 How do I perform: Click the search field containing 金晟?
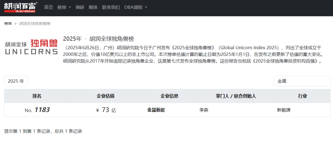[302, 81]
